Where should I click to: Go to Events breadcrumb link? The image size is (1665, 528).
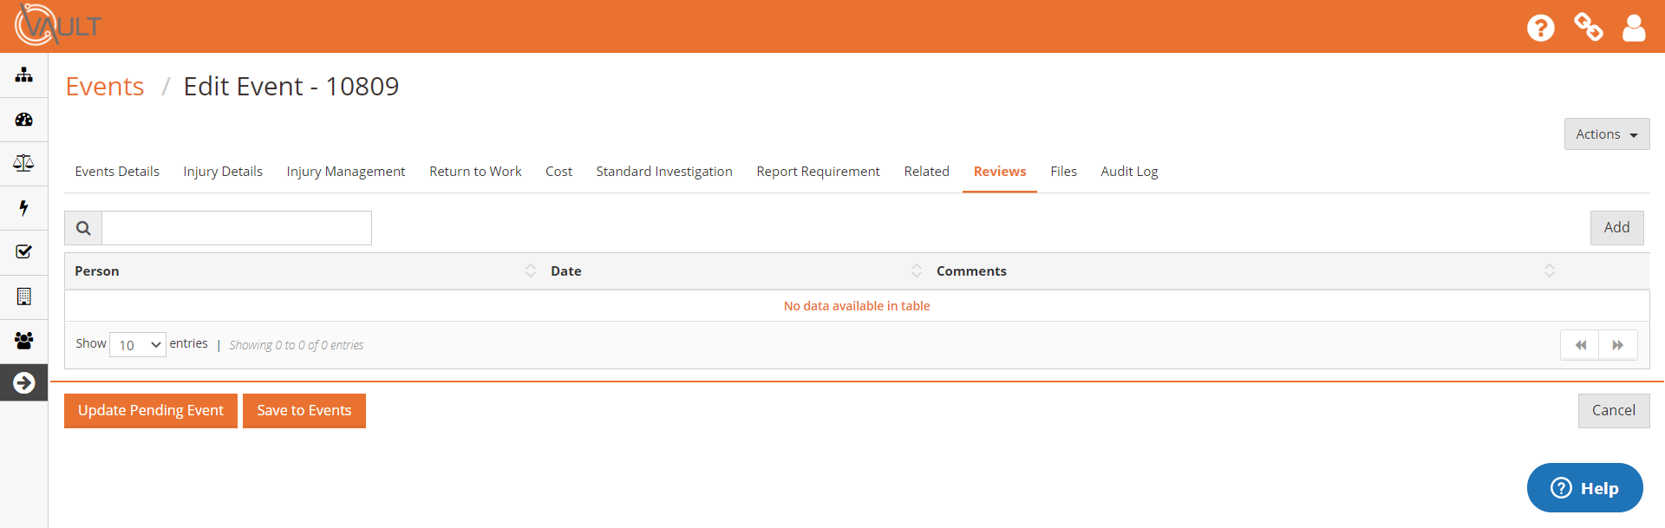click(105, 87)
